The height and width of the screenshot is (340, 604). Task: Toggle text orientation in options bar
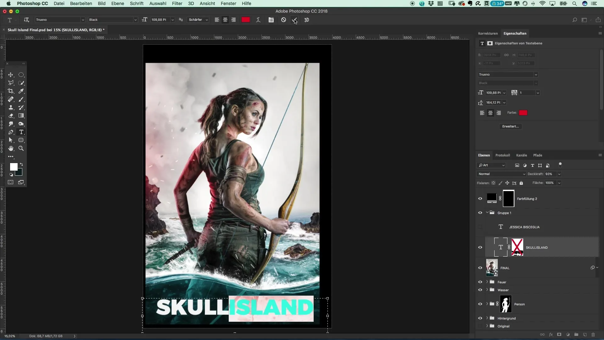(x=26, y=20)
